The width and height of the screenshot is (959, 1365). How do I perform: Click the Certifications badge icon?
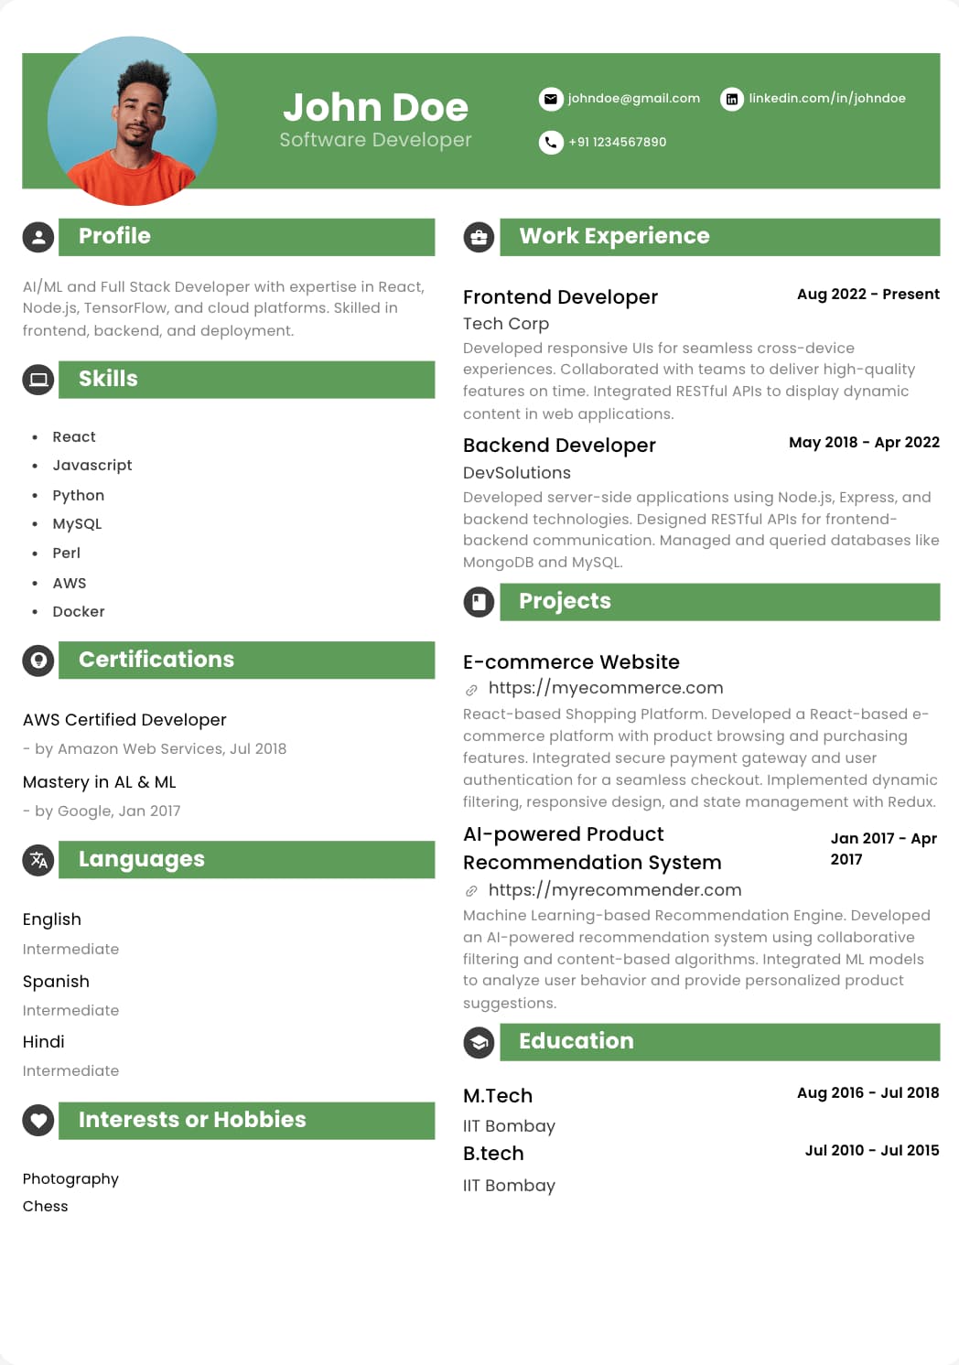click(x=38, y=661)
